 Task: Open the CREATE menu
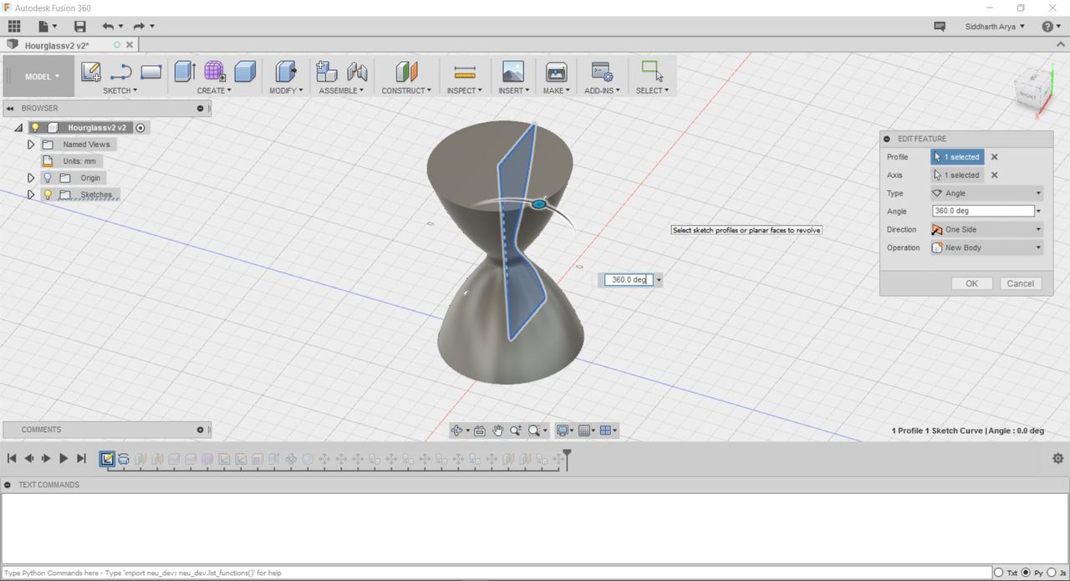tap(214, 90)
